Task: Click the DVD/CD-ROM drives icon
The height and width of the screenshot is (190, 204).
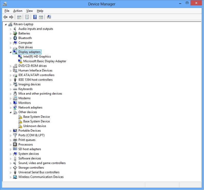Action: point(15,66)
